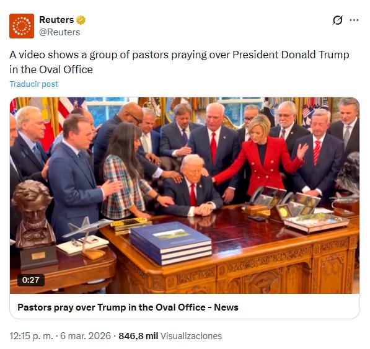Open the 'Pastors pray over Trump' card title
The image size is (370, 349).
pyautogui.click(x=128, y=307)
